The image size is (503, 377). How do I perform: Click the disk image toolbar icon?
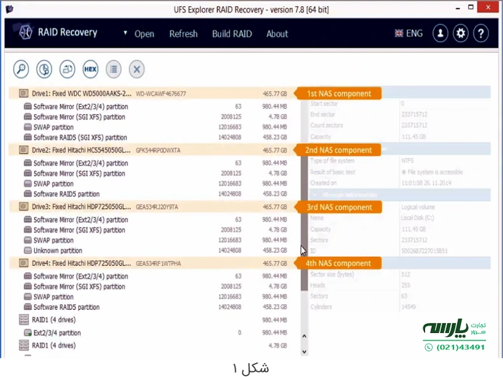(x=67, y=69)
